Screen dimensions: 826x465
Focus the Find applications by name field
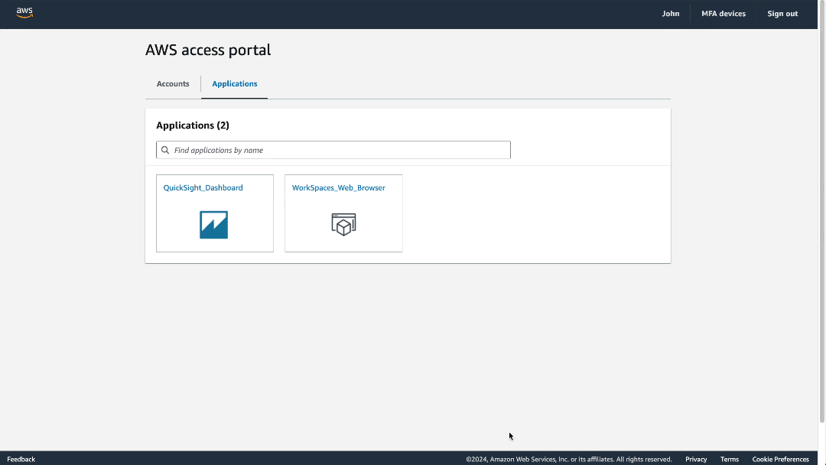coord(333,150)
